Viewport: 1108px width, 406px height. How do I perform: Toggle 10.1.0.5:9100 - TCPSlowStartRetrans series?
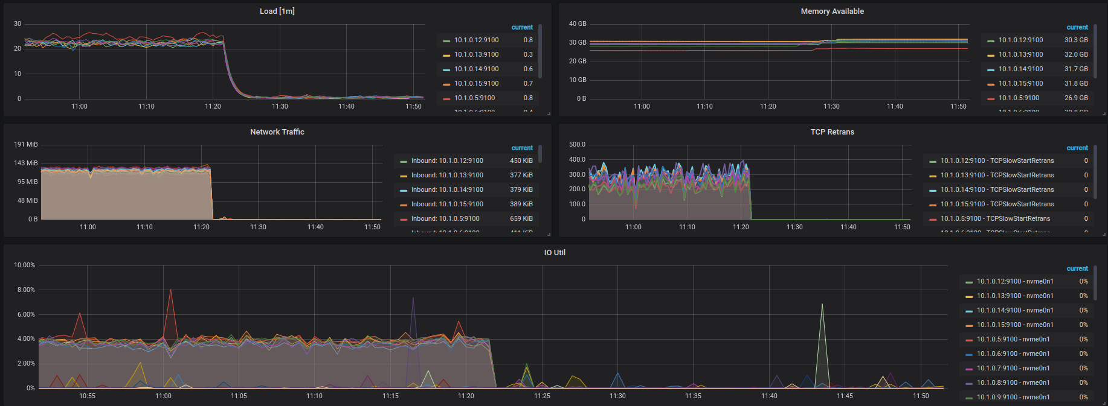[995, 218]
